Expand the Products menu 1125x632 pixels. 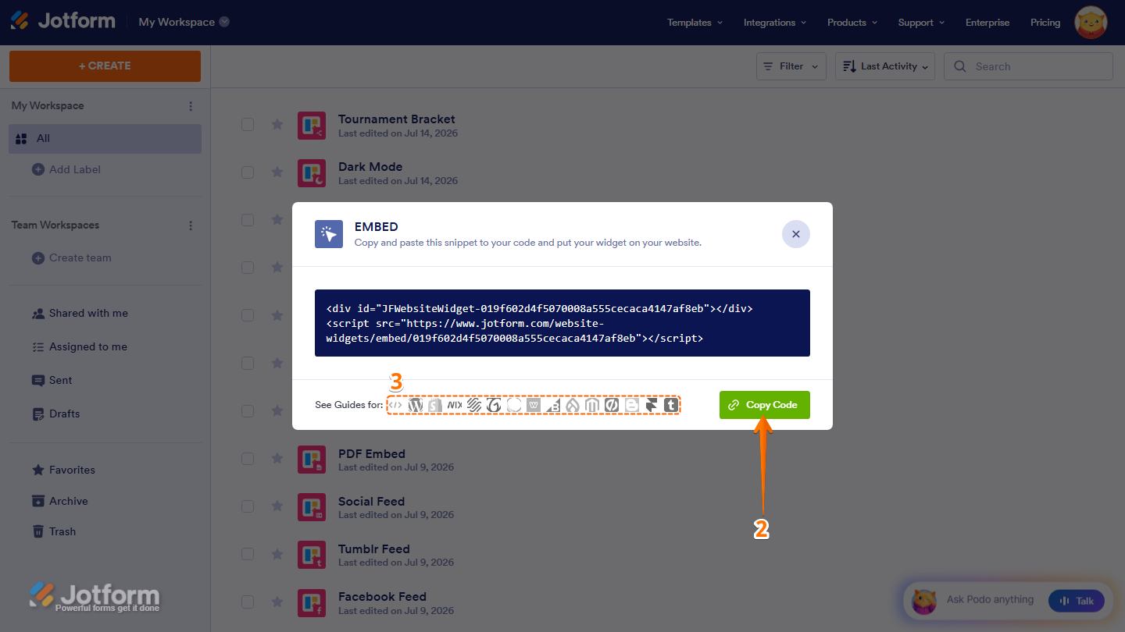pos(852,23)
